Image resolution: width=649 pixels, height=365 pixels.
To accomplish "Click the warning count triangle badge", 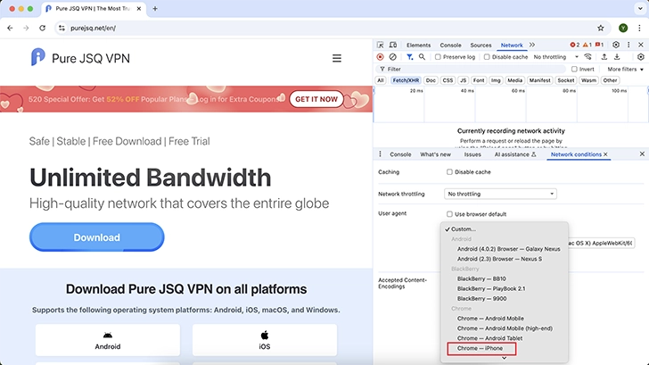I will [x=587, y=45].
